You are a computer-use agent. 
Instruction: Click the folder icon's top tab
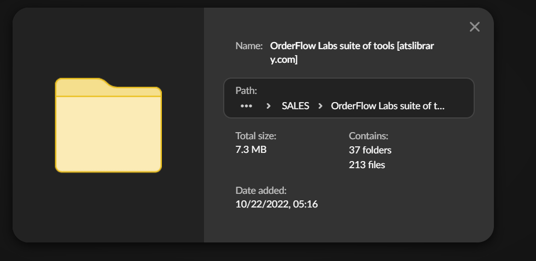(x=79, y=86)
